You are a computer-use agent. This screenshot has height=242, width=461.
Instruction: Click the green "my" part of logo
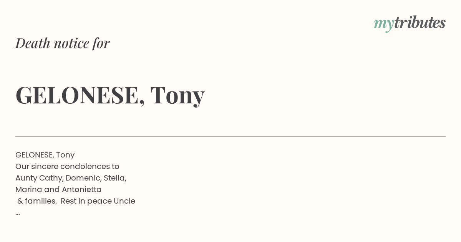[383, 25]
